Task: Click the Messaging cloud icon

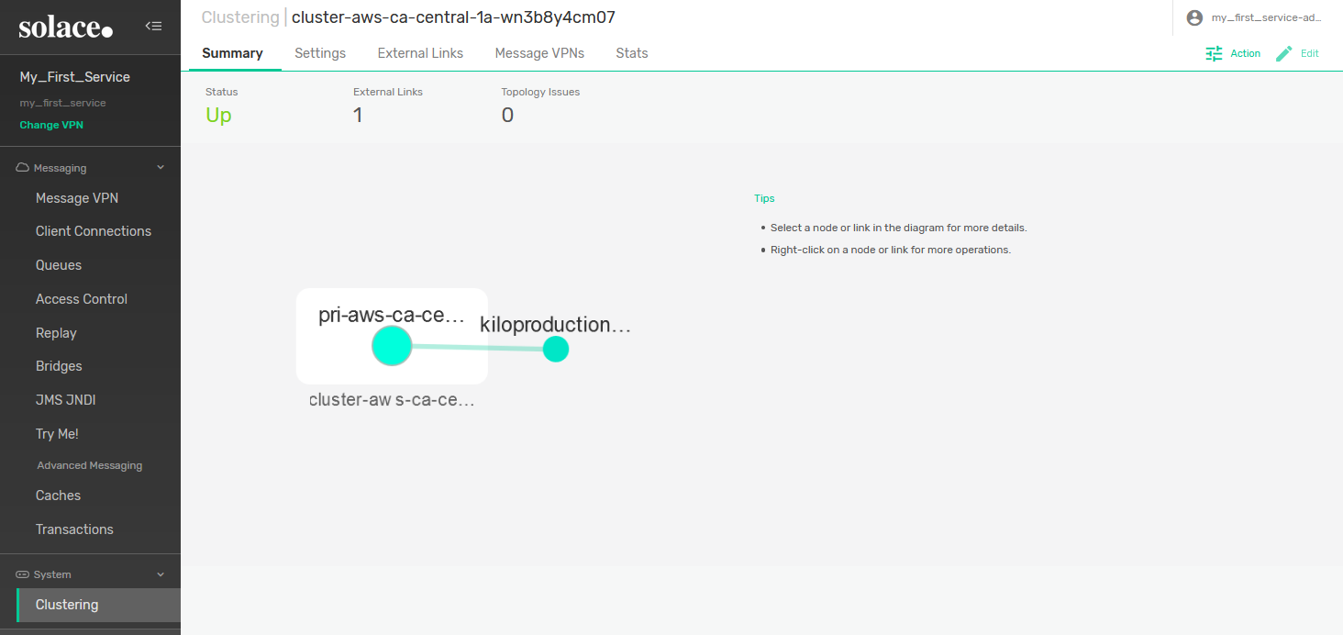Action: click(23, 168)
